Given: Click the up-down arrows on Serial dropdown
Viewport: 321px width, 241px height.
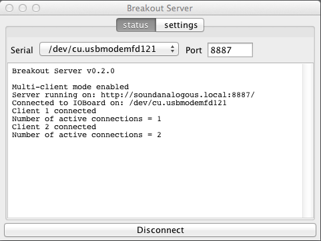Looking at the screenshot, I should tap(172, 49).
